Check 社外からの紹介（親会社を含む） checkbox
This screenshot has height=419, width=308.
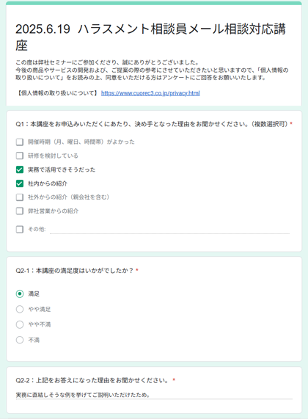coord(20,197)
